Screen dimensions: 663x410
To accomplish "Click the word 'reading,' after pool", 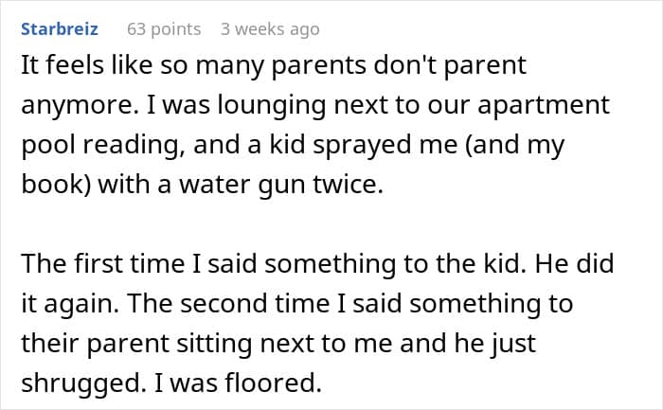I will tap(115, 146).
